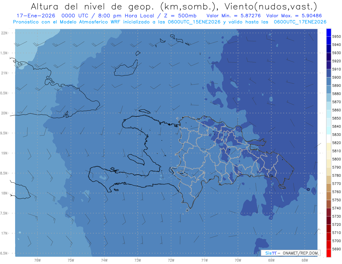Click the 72W longitude axis label

click(x=171, y=260)
